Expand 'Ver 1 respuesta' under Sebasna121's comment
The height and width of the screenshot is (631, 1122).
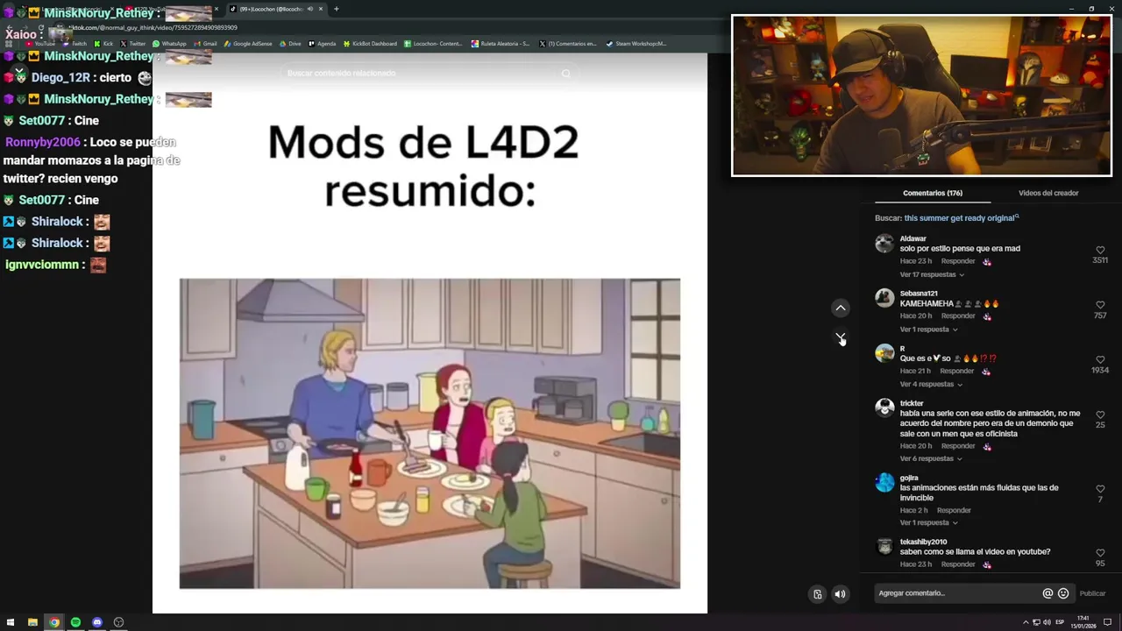928,330
